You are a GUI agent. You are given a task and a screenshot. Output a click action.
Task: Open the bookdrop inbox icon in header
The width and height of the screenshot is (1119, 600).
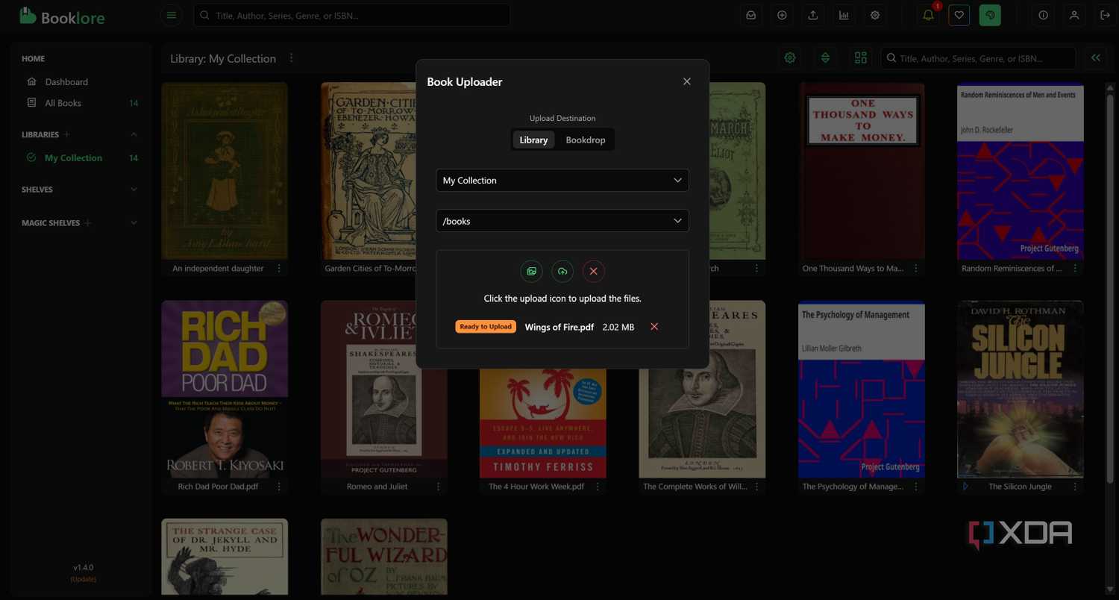tap(751, 15)
